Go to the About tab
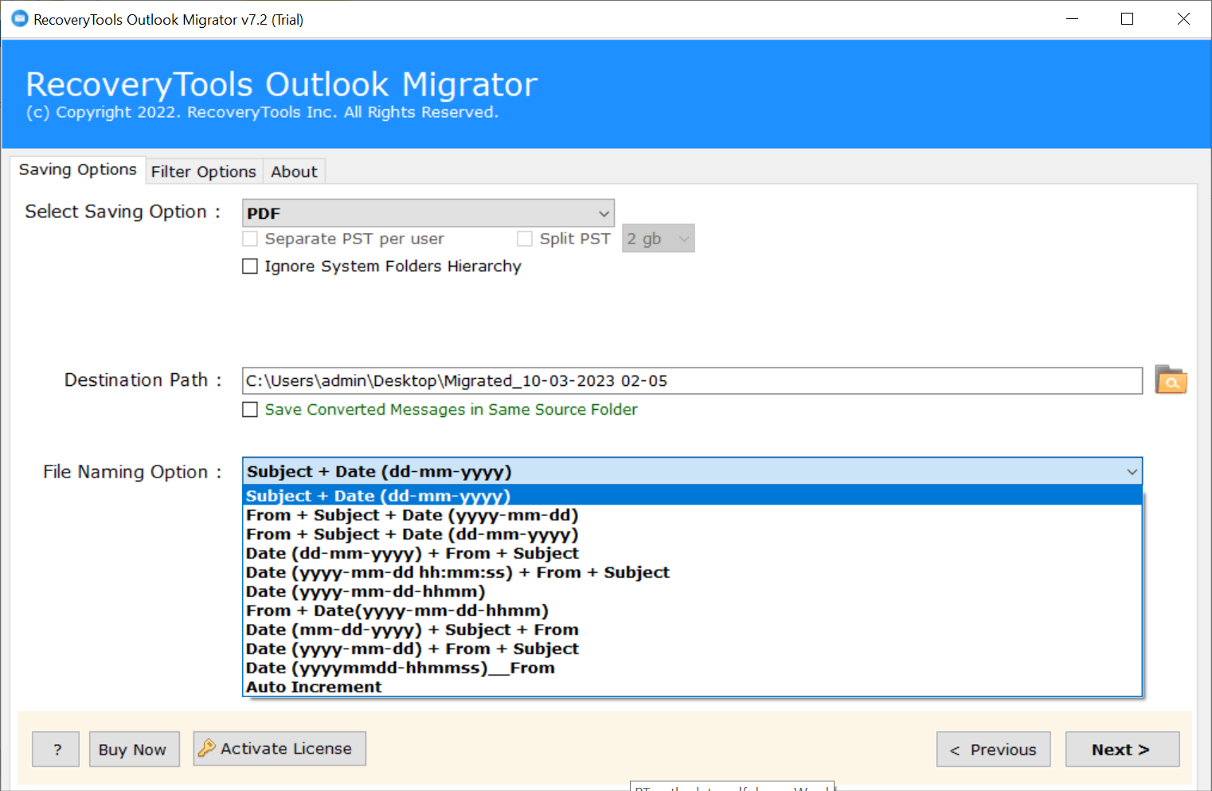The width and height of the screenshot is (1212, 791). [294, 172]
